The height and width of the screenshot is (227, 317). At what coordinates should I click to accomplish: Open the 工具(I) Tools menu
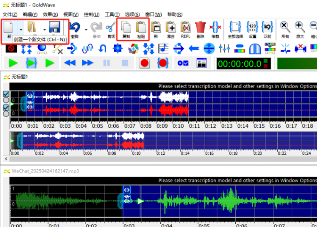tap(112, 14)
